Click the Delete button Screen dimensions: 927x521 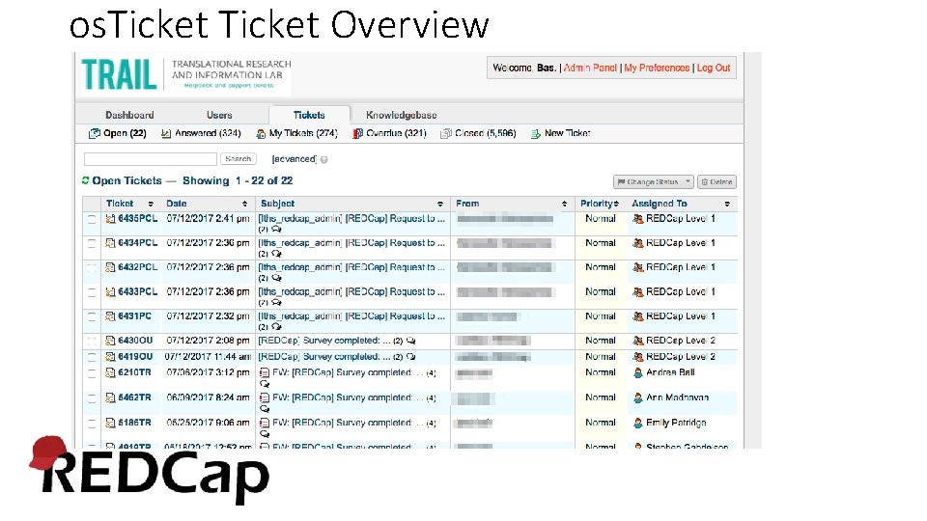tap(716, 182)
